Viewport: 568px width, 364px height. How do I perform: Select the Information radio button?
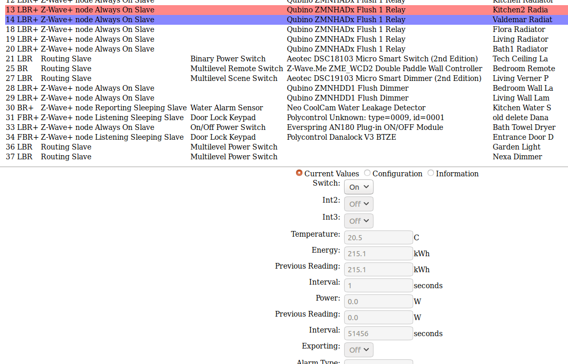[431, 173]
